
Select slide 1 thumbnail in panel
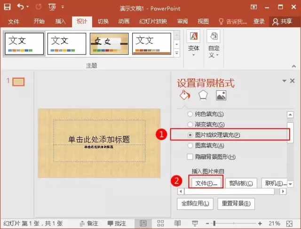coord(19,82)
